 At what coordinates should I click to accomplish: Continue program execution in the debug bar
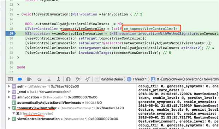[29, 79]
